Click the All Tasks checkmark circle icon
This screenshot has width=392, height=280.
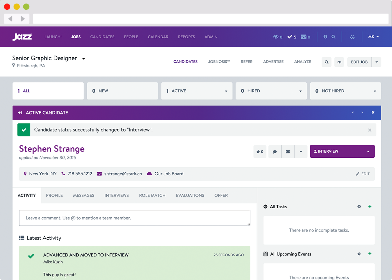point(266,207)
